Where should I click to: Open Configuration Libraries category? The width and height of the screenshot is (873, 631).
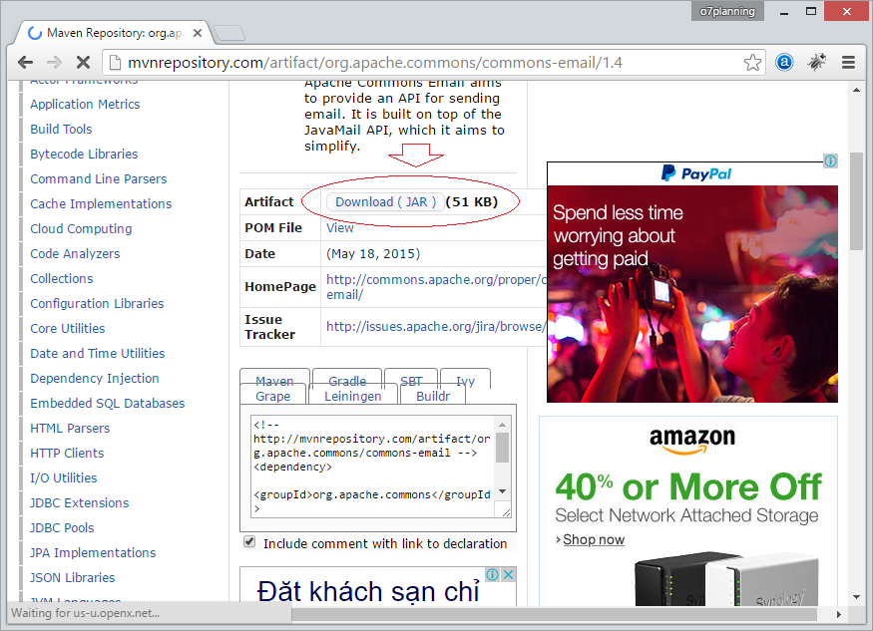tap(97, 304)
